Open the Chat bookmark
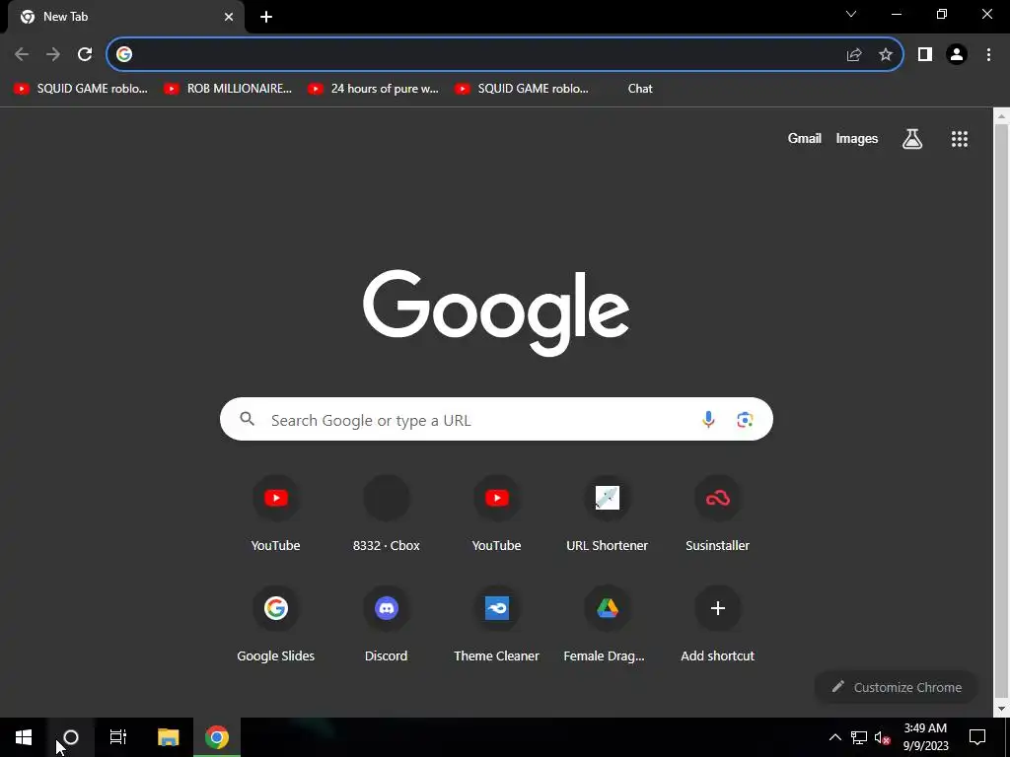 640,89
